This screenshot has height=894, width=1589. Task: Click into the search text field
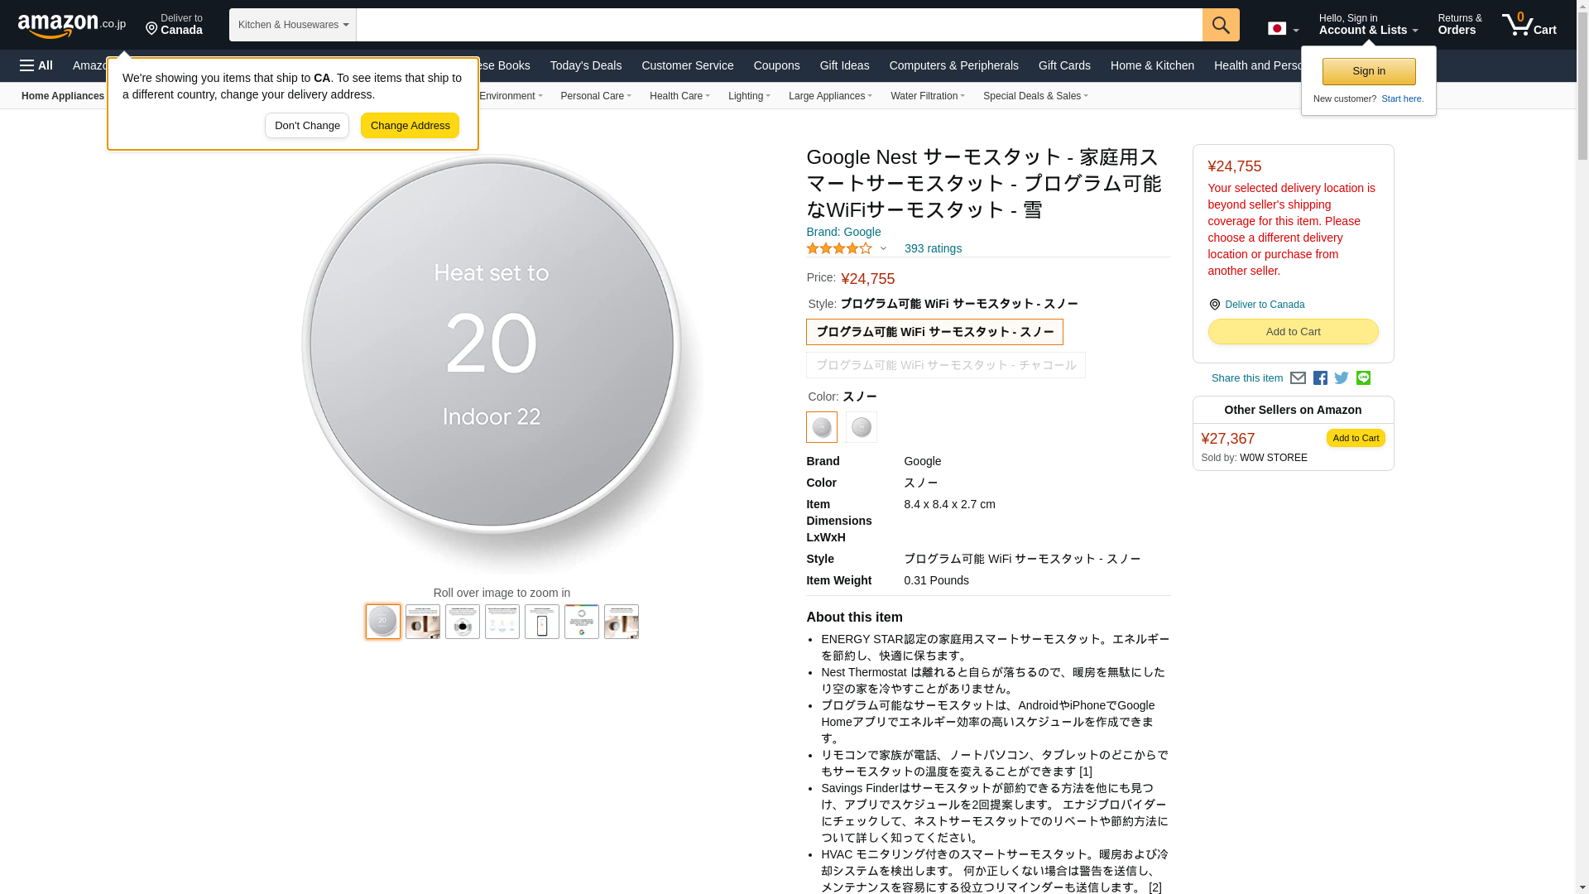(x=778, y=25)
